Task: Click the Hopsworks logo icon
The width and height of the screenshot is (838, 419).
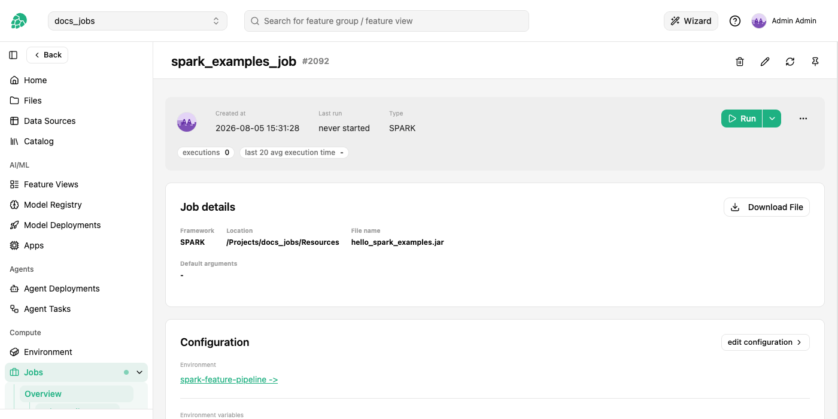Action: 19,21
